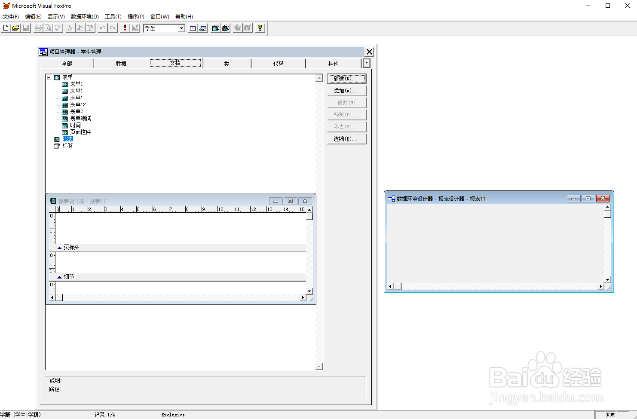Viewport: 637px width, 419px height.
Task: Click the 新建(N)... button
Action: 346,79
